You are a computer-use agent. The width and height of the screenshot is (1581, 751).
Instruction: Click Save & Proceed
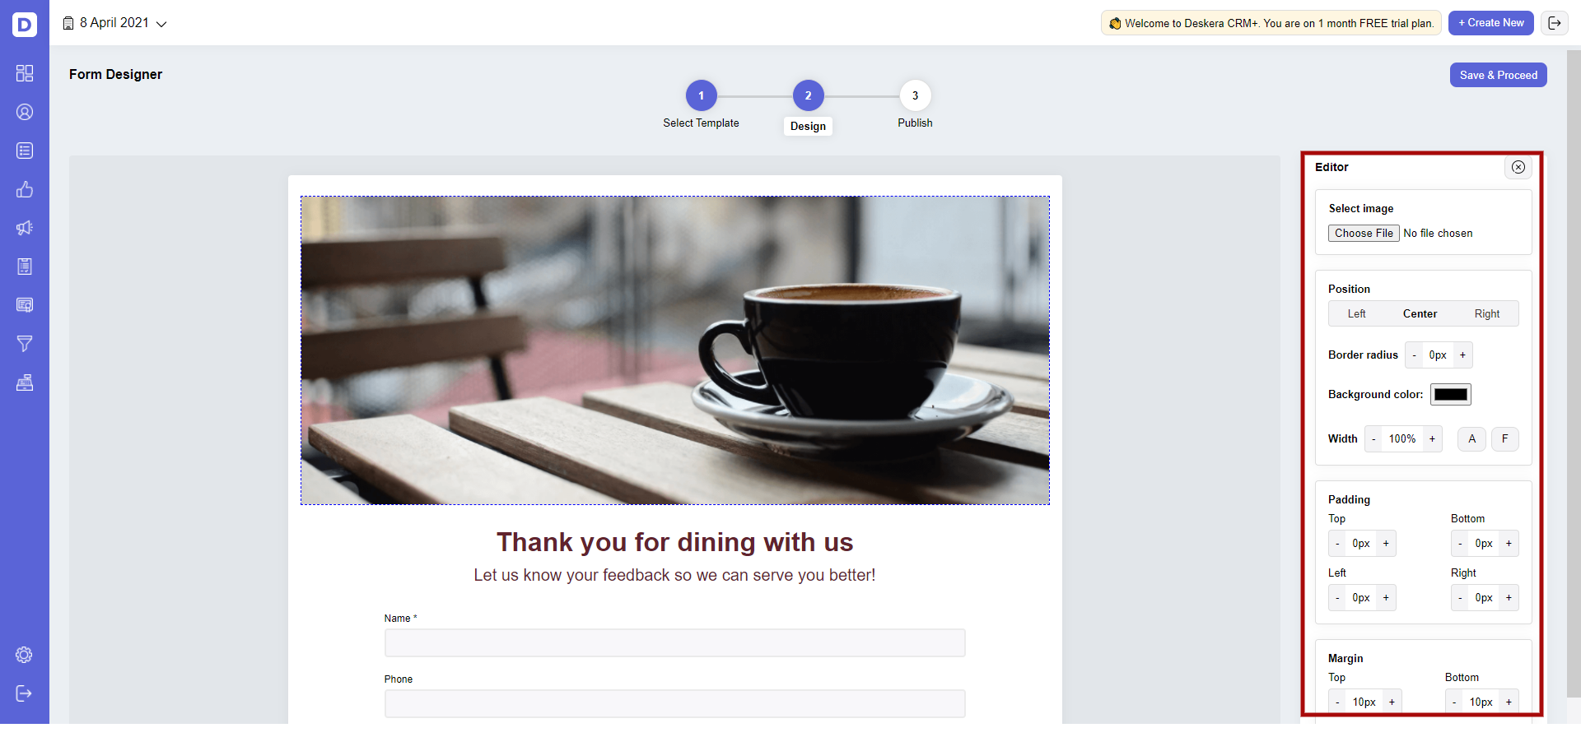tap(1499, 75)
